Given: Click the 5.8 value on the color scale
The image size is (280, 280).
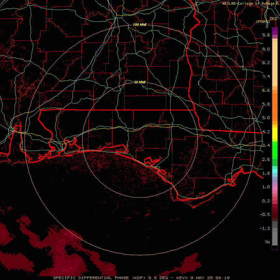Looking at the screenshot, I should (266, 104).
